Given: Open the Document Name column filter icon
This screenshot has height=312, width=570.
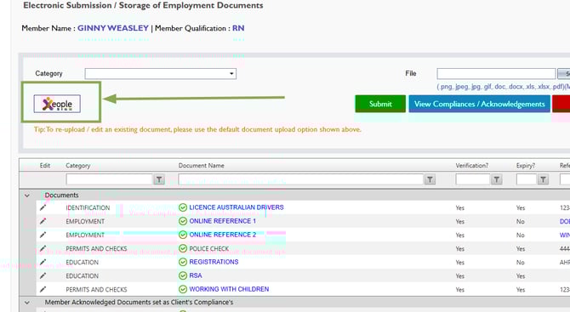Looking at the screenshot, I should 430,179.
